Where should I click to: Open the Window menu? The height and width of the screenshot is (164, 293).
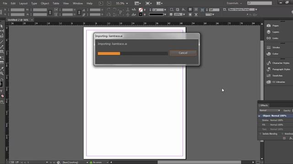point(78,3)
